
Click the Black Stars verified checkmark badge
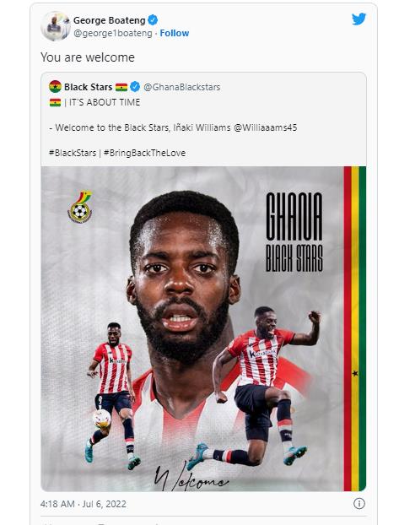(135, 87)
